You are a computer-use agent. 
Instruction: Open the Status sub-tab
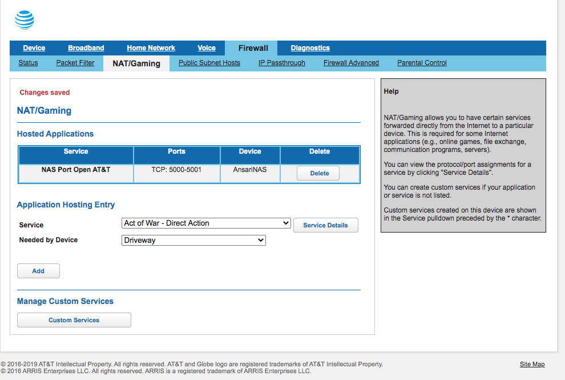[x=28, y=63]
